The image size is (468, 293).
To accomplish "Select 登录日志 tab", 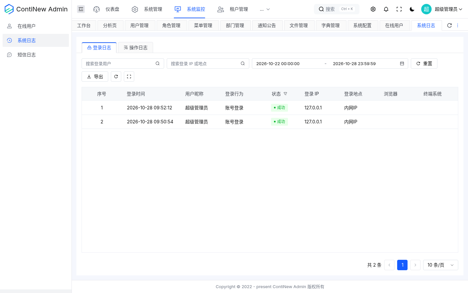I will (99, 48).
